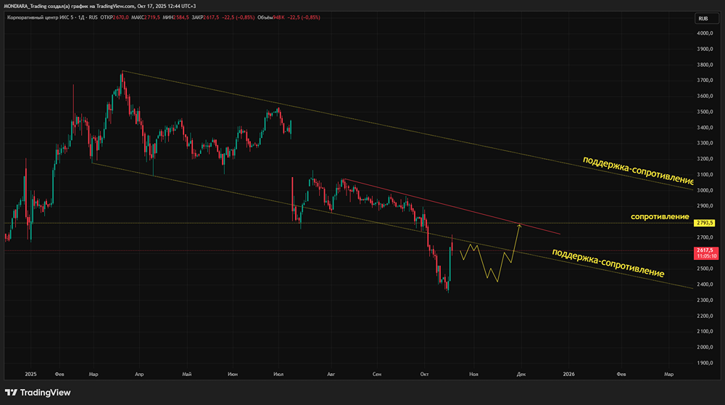Click the Дек month label on time axis
Screen dimensions: 725x405
point(521,374)
